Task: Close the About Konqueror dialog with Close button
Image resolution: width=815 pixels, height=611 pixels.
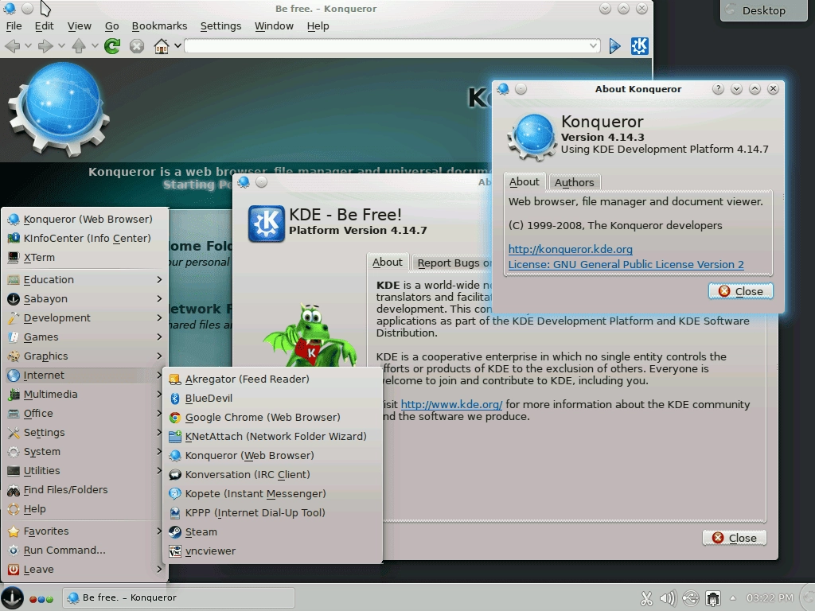Action: (741, 291)
